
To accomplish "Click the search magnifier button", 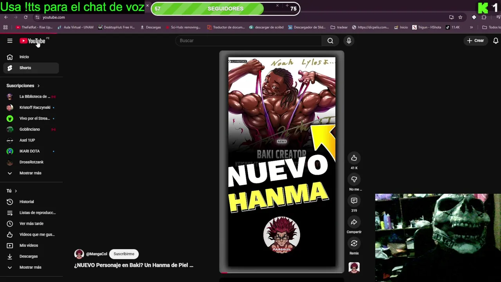I will 330,41.
